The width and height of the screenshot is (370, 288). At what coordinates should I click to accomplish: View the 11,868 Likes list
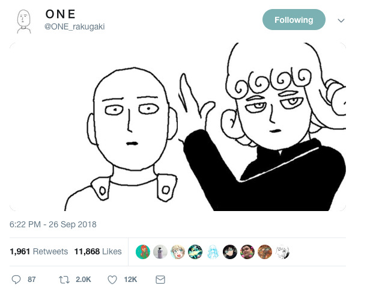pos(98,251)
